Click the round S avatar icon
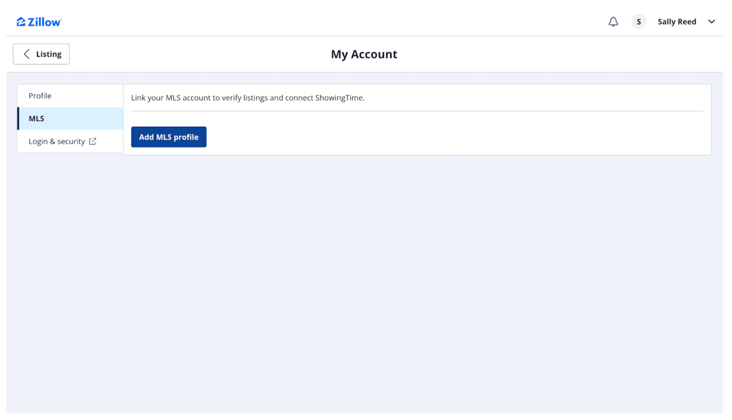732x420 pixels. (638, 22)
